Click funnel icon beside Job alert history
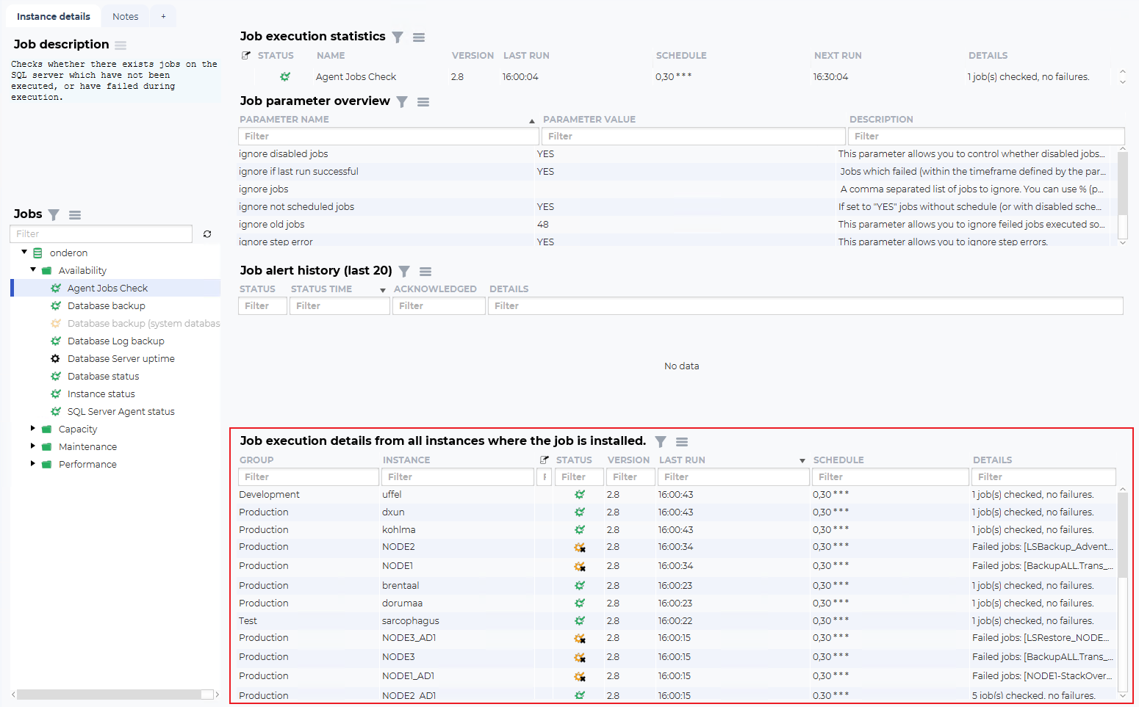 [404, 272]
